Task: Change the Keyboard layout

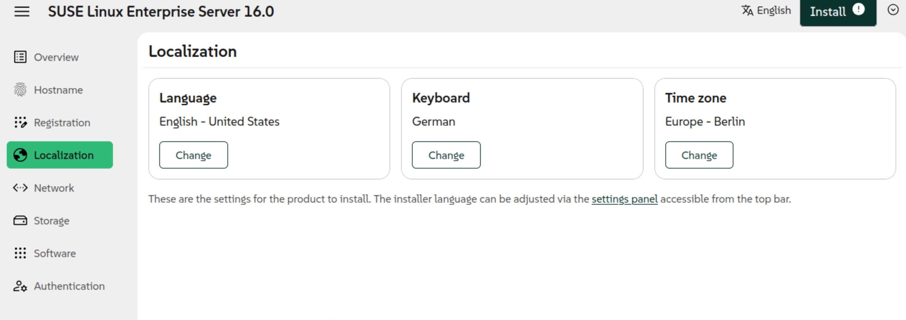Action: [446, 155]
